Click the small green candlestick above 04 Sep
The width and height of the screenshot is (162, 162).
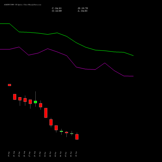pyautogui.click(x=61, y=131)
